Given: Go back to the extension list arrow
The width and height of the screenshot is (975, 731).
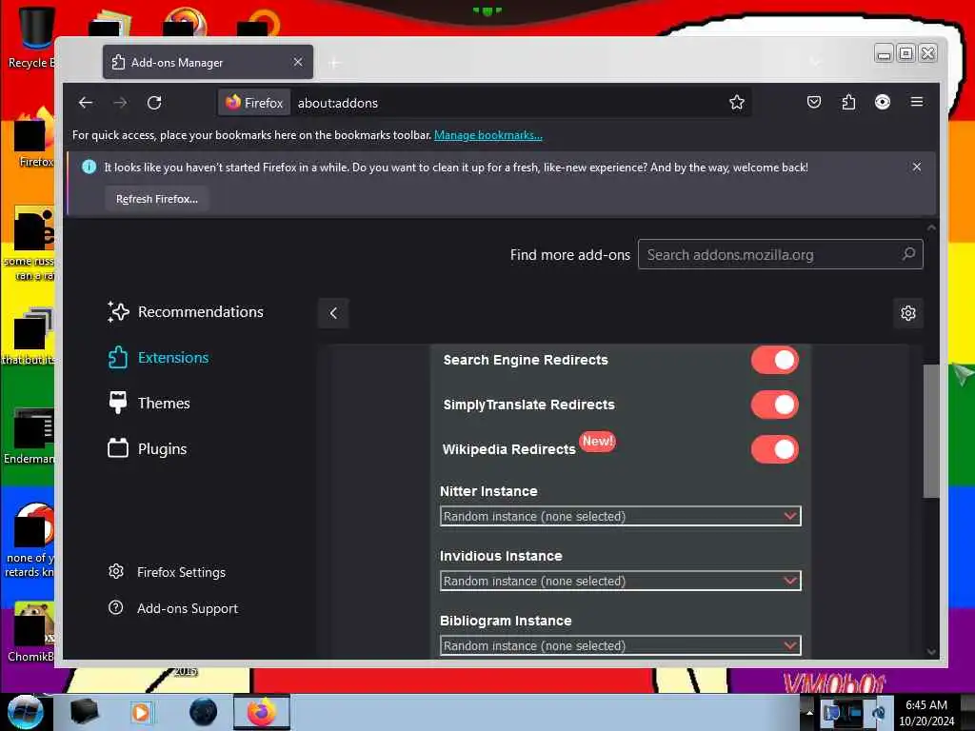Looking at the screenshot, I should coord(333,312).
